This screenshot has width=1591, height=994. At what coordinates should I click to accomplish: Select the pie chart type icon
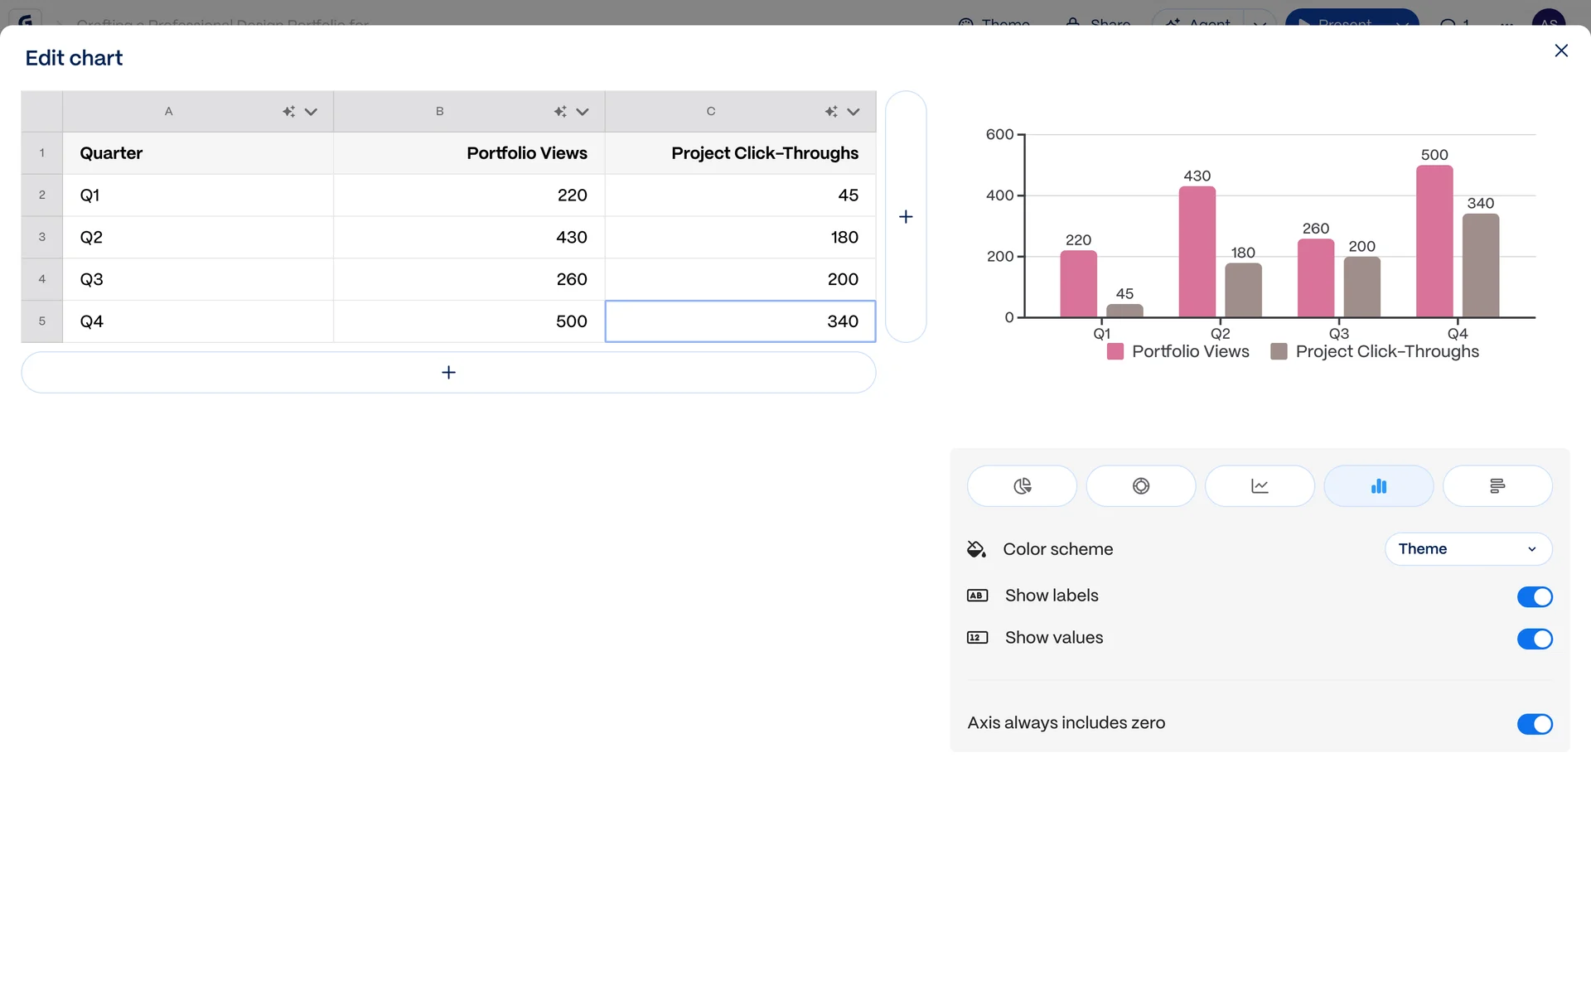point(1022,486)
